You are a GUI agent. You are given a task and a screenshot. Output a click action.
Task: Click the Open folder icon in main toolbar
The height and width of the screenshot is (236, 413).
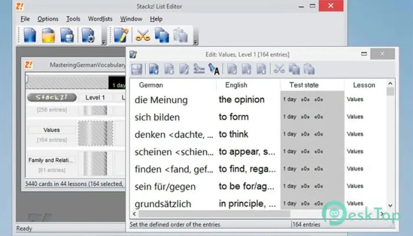[48, 35]
